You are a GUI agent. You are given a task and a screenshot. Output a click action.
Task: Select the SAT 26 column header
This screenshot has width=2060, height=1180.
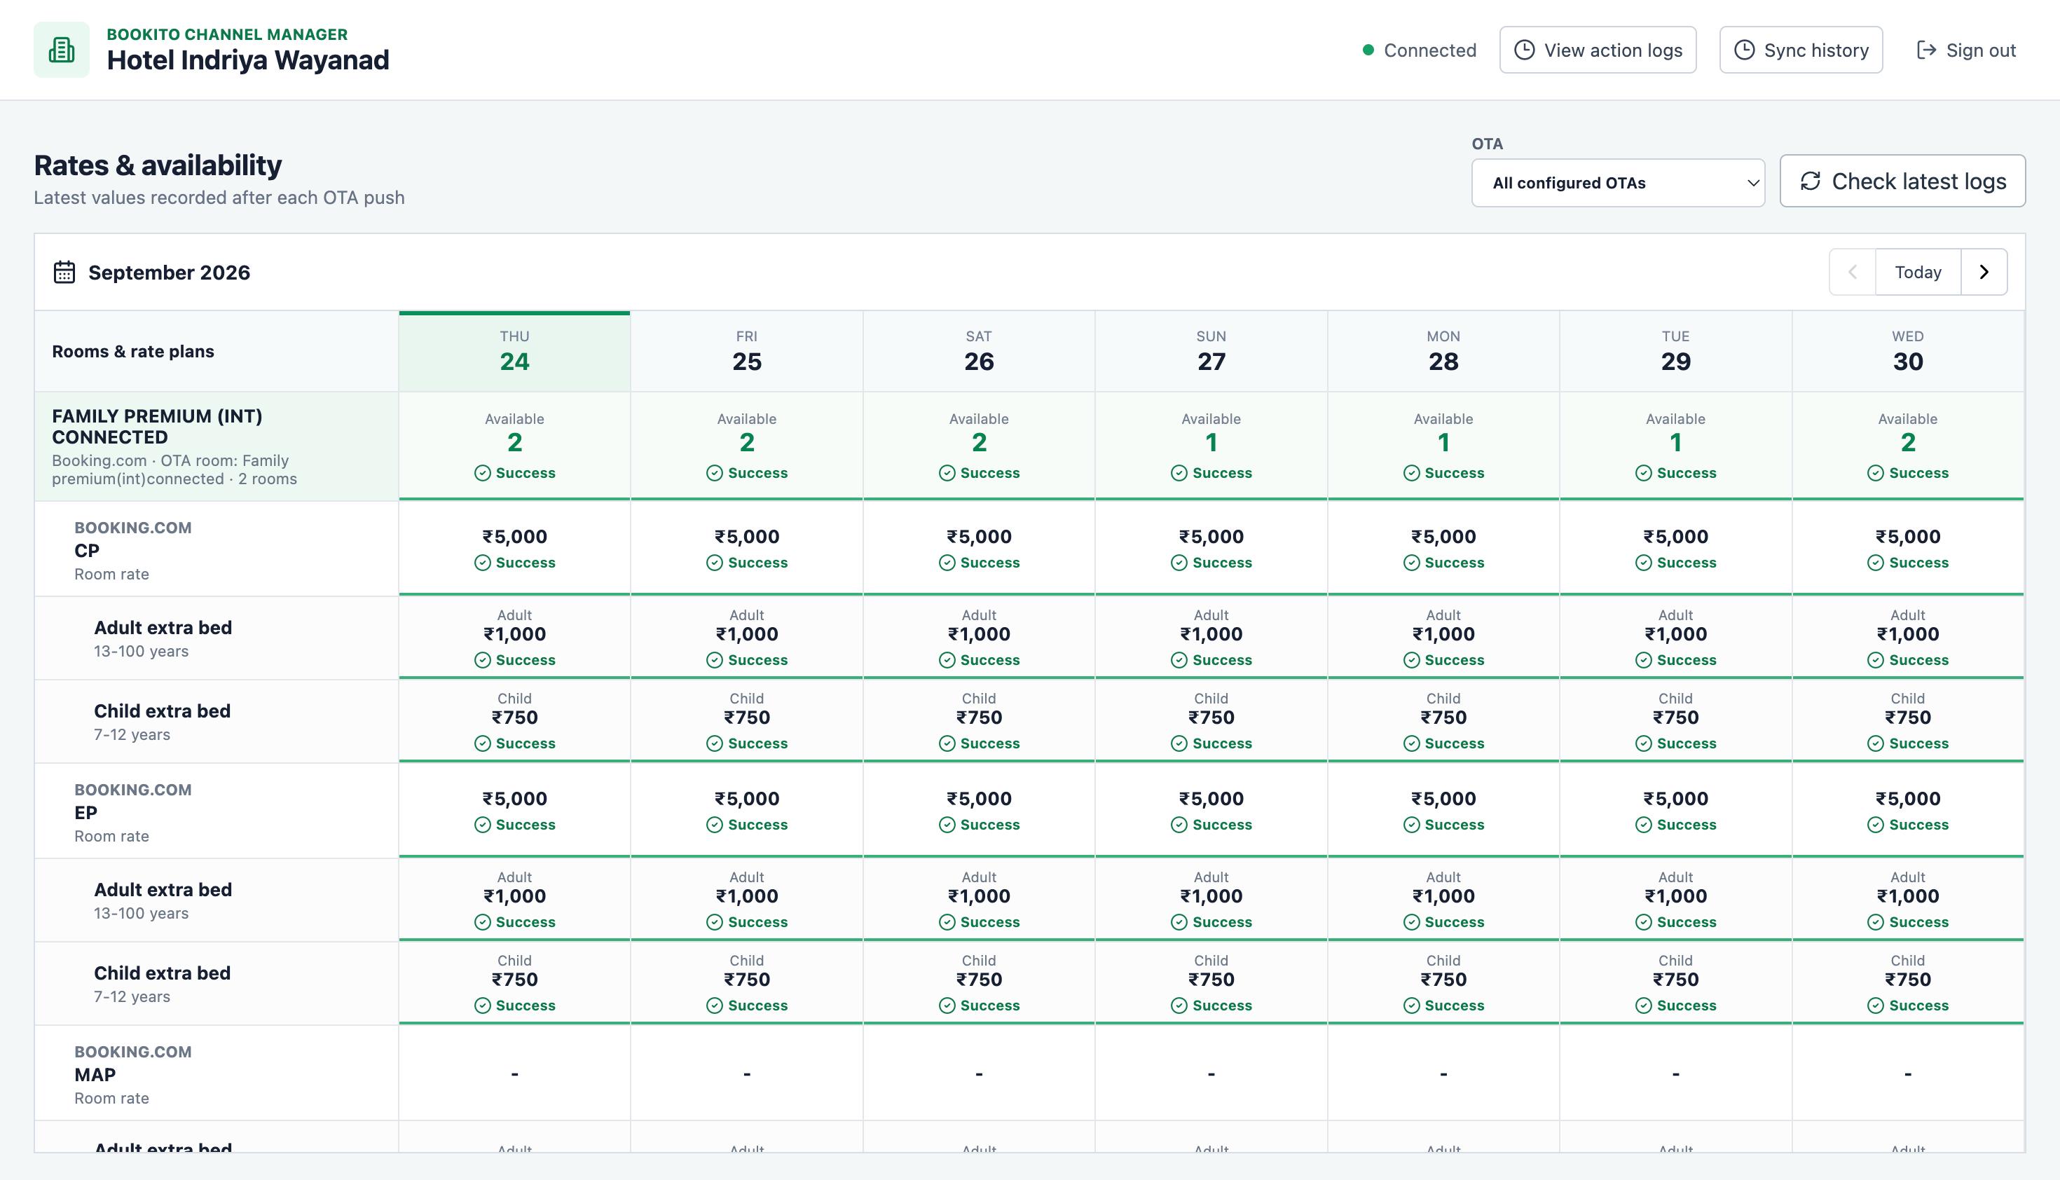[x=979, y=352]
